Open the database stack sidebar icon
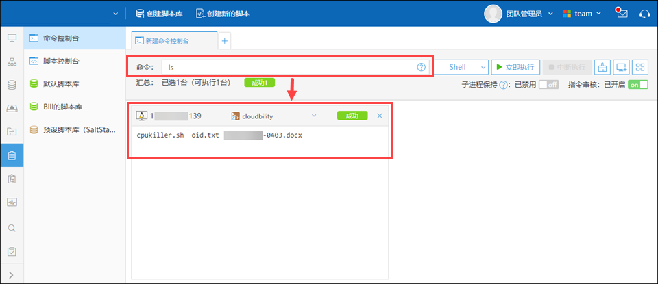Screen dimensions: 658x284 [x=12, y=85]
